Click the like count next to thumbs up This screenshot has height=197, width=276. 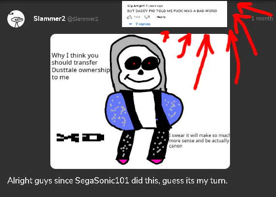(x=137, y=17)
